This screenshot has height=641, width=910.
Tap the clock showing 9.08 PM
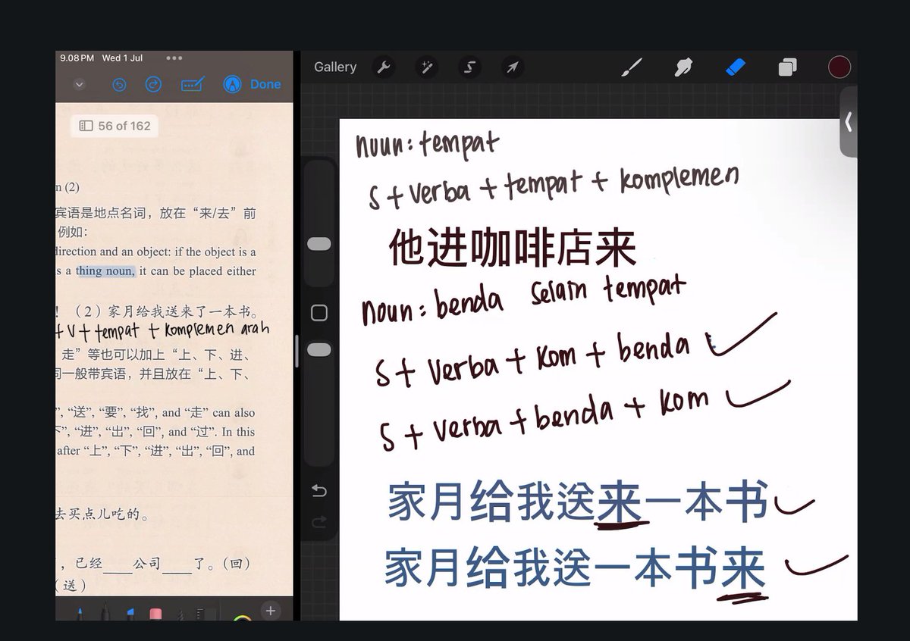77,58
